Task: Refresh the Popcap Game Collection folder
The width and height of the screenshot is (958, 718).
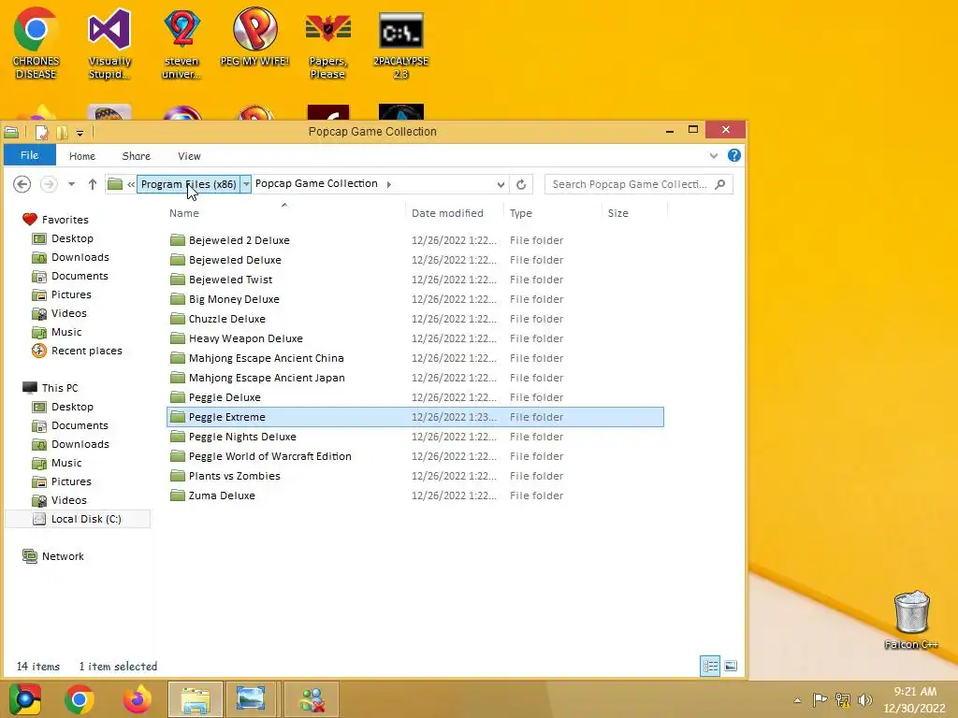Action: point(521,184)
